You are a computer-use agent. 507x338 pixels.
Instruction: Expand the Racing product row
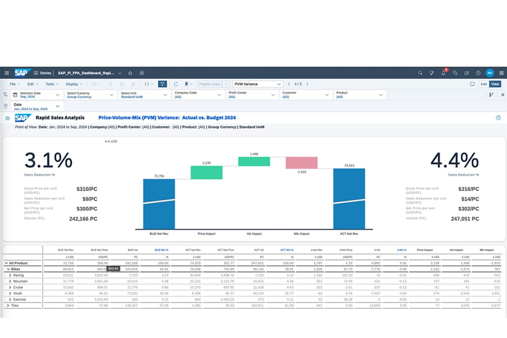tap(10, 275)
